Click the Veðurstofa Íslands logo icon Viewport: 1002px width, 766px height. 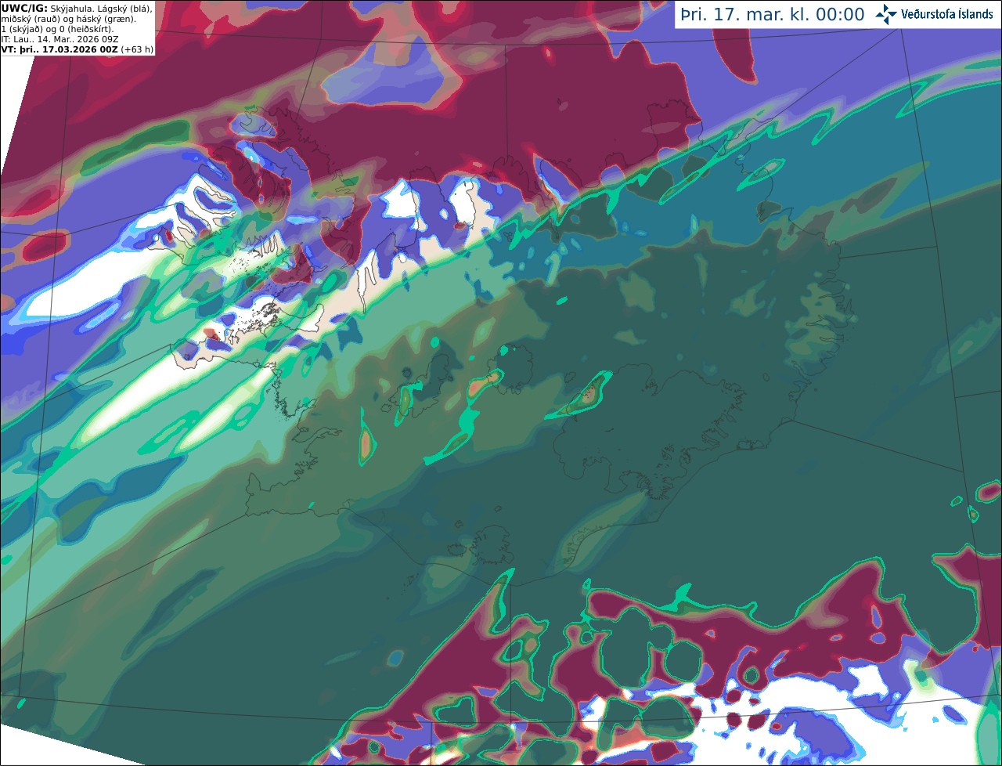pyautogui.click(x=886, y=14)
